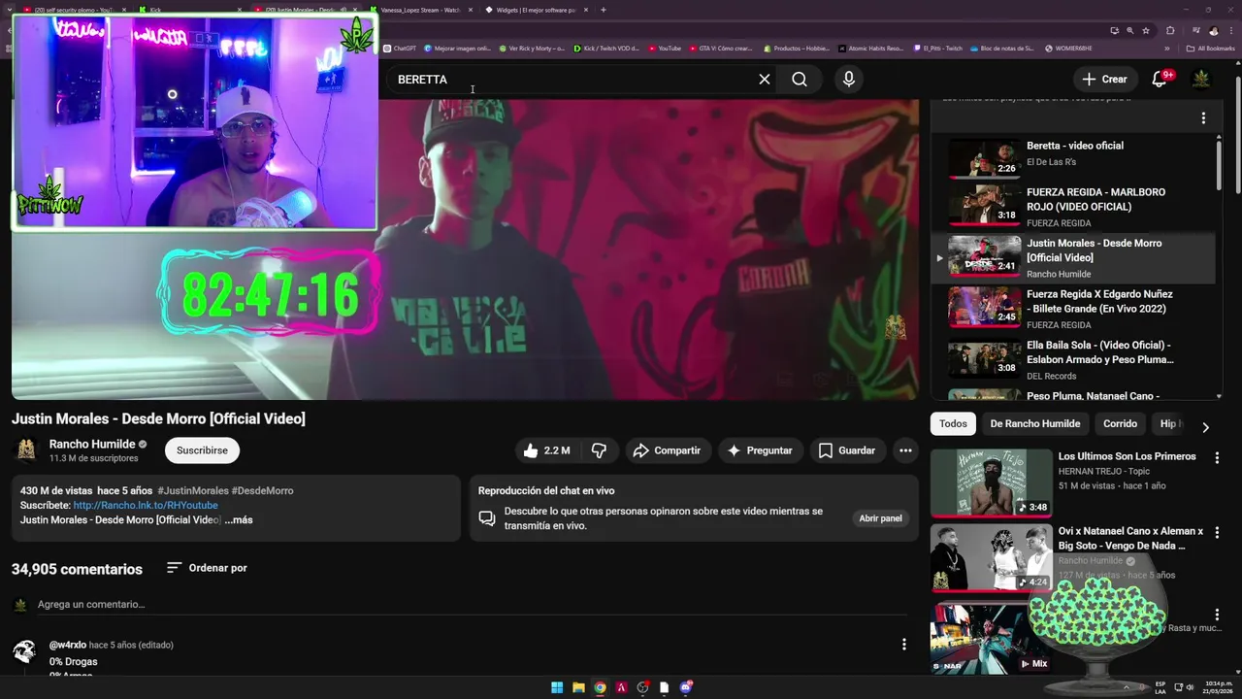Open the Mix recommended thumbnail
The width and height of the screenshot is (1242, 699).
tap(991, 638)
